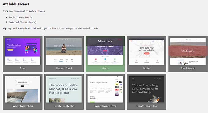Switch to Twenty Twenty-Four theme thumbnail
Image resolution: width=208 pixels, height=113 pixels.
pyautogui.click(x=23, y=89)
